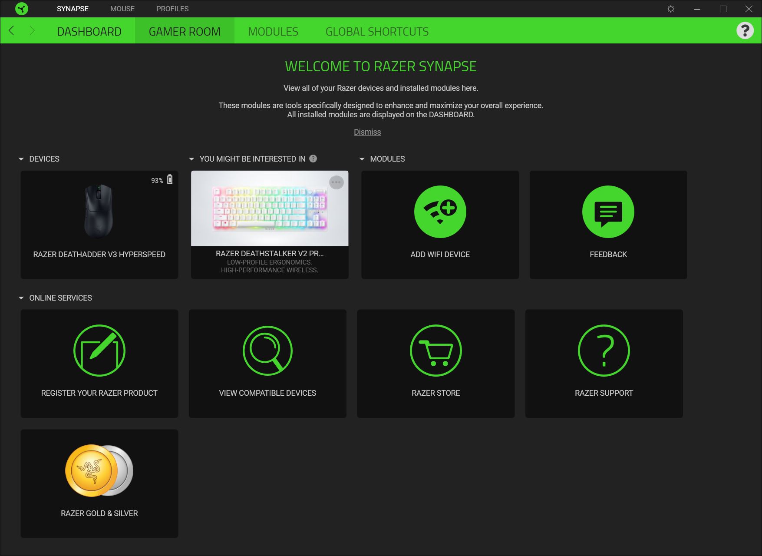Open the Add WiFi Device module icon

pyautogui.click(x=440, y=212)
